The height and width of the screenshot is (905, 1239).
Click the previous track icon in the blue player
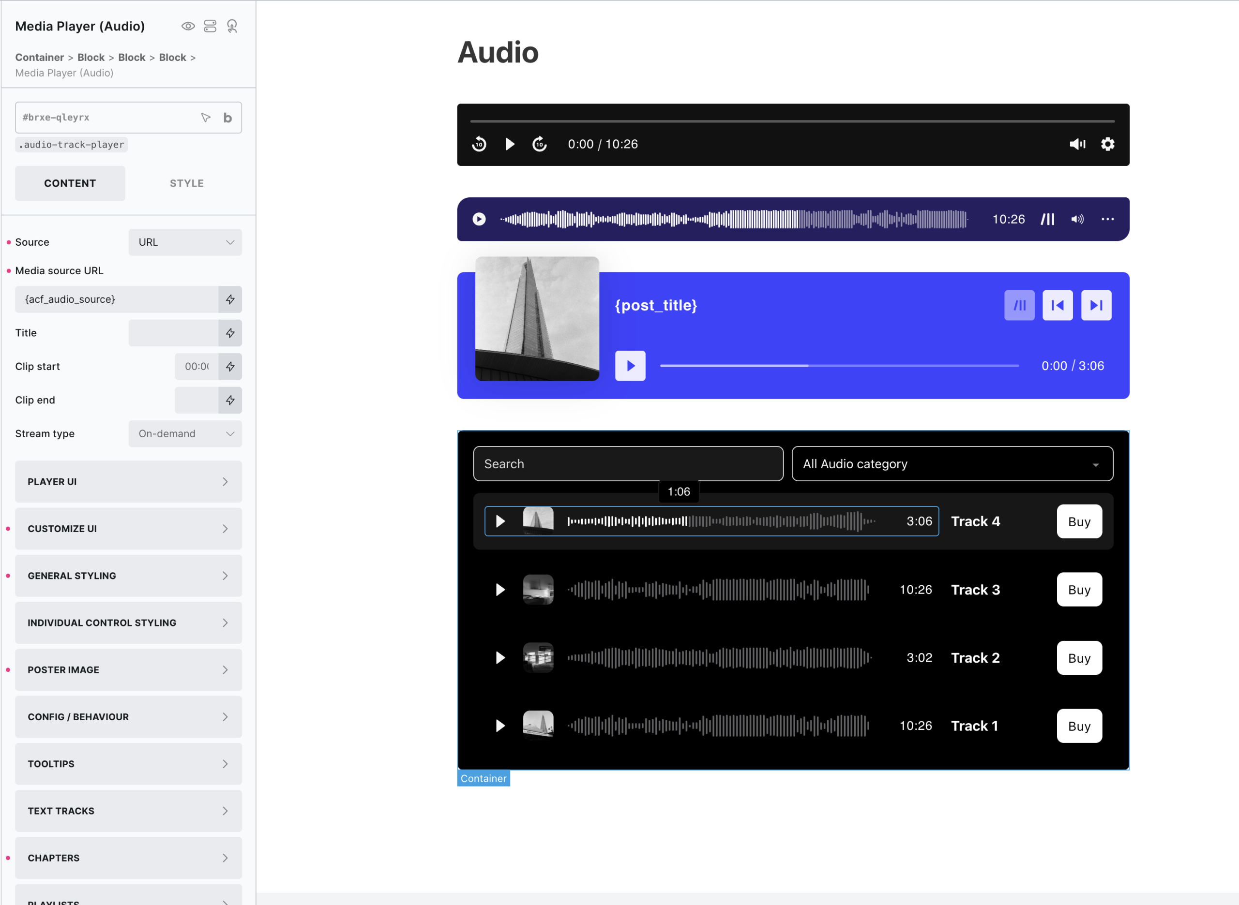1058,305
